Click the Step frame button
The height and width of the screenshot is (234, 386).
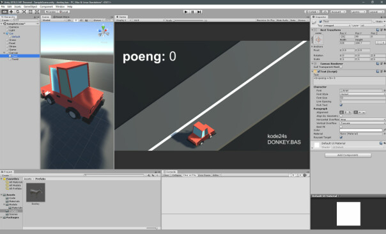pyautogui.click(x=199, y=12)
